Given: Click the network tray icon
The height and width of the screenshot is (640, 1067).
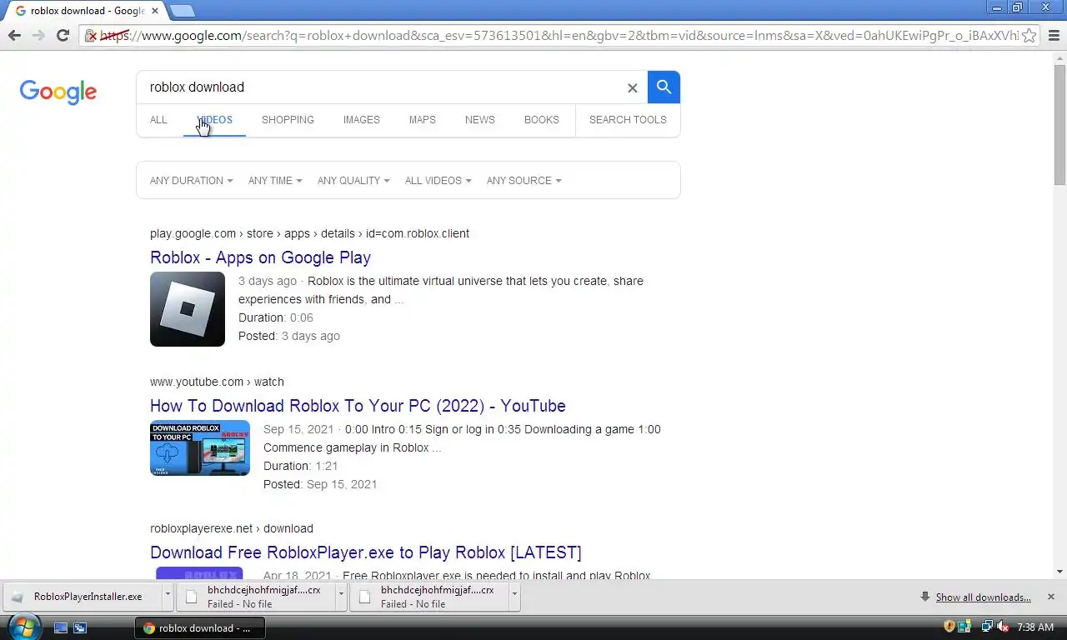Looking at the screenshot, I should pyautogui.click(x=987, y=627).
